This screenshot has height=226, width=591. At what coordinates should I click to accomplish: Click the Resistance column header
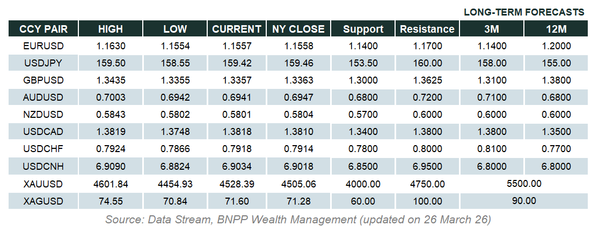(427, 29)
